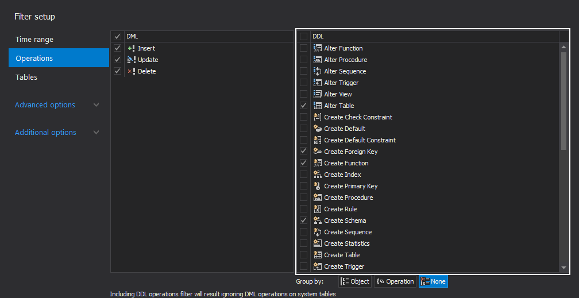Click the DDL list scroll down arrow
The width and height of the screenshot is (579, 298).
pos(563,268)
